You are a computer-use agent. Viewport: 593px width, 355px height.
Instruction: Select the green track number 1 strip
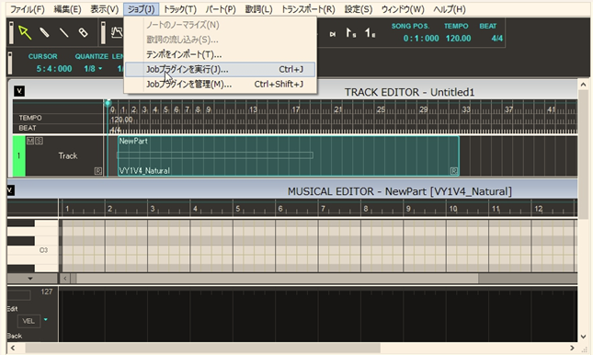coord(19,156)
